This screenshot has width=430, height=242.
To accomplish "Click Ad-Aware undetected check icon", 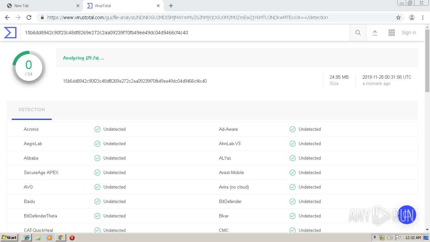I will coord(293,129).
